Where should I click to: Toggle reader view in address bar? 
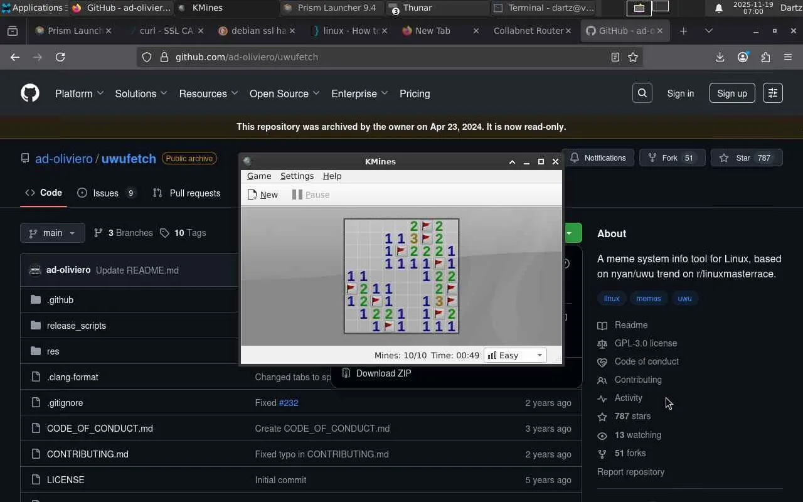615,57
